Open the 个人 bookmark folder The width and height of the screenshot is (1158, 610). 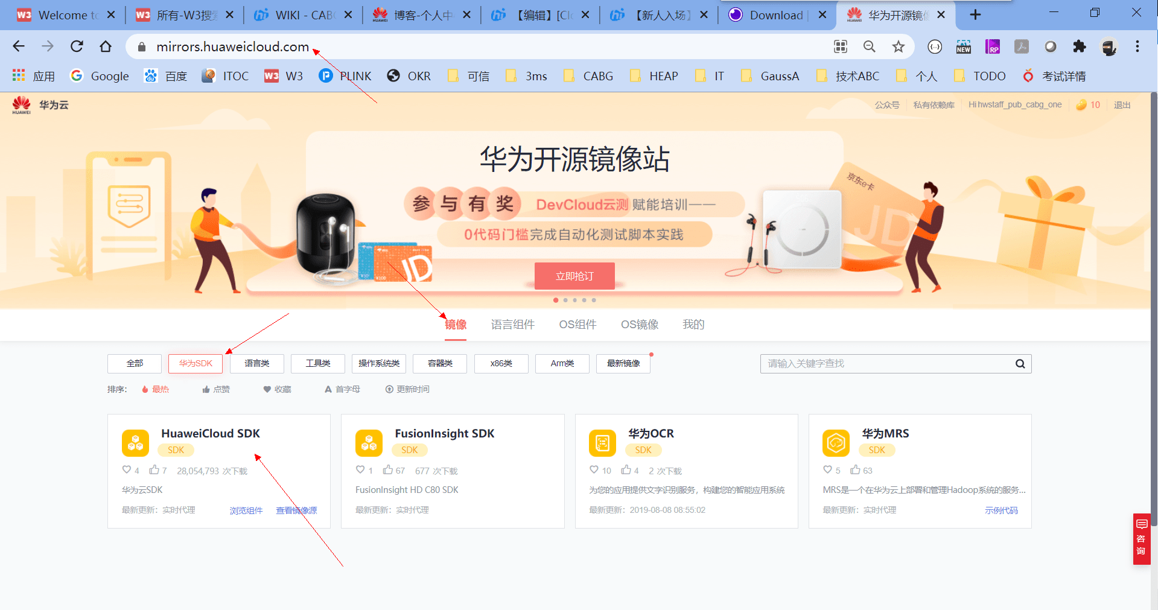click(x=917, y=76)
